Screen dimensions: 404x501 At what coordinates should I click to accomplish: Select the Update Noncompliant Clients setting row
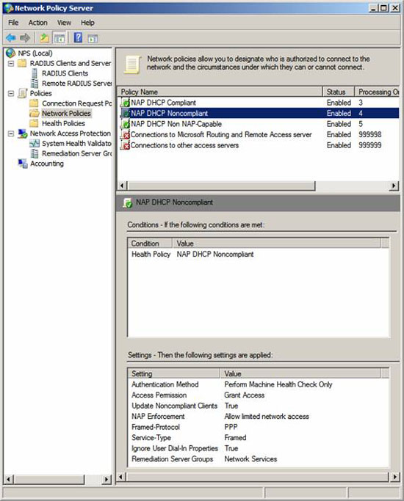tap(259, 406)
